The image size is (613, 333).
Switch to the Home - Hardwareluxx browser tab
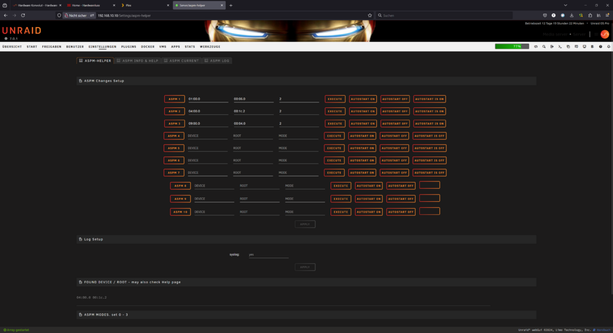click(91, 6)
